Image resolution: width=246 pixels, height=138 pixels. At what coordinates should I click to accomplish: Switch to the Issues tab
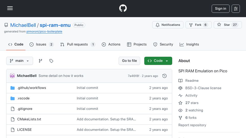click(42, 44)
